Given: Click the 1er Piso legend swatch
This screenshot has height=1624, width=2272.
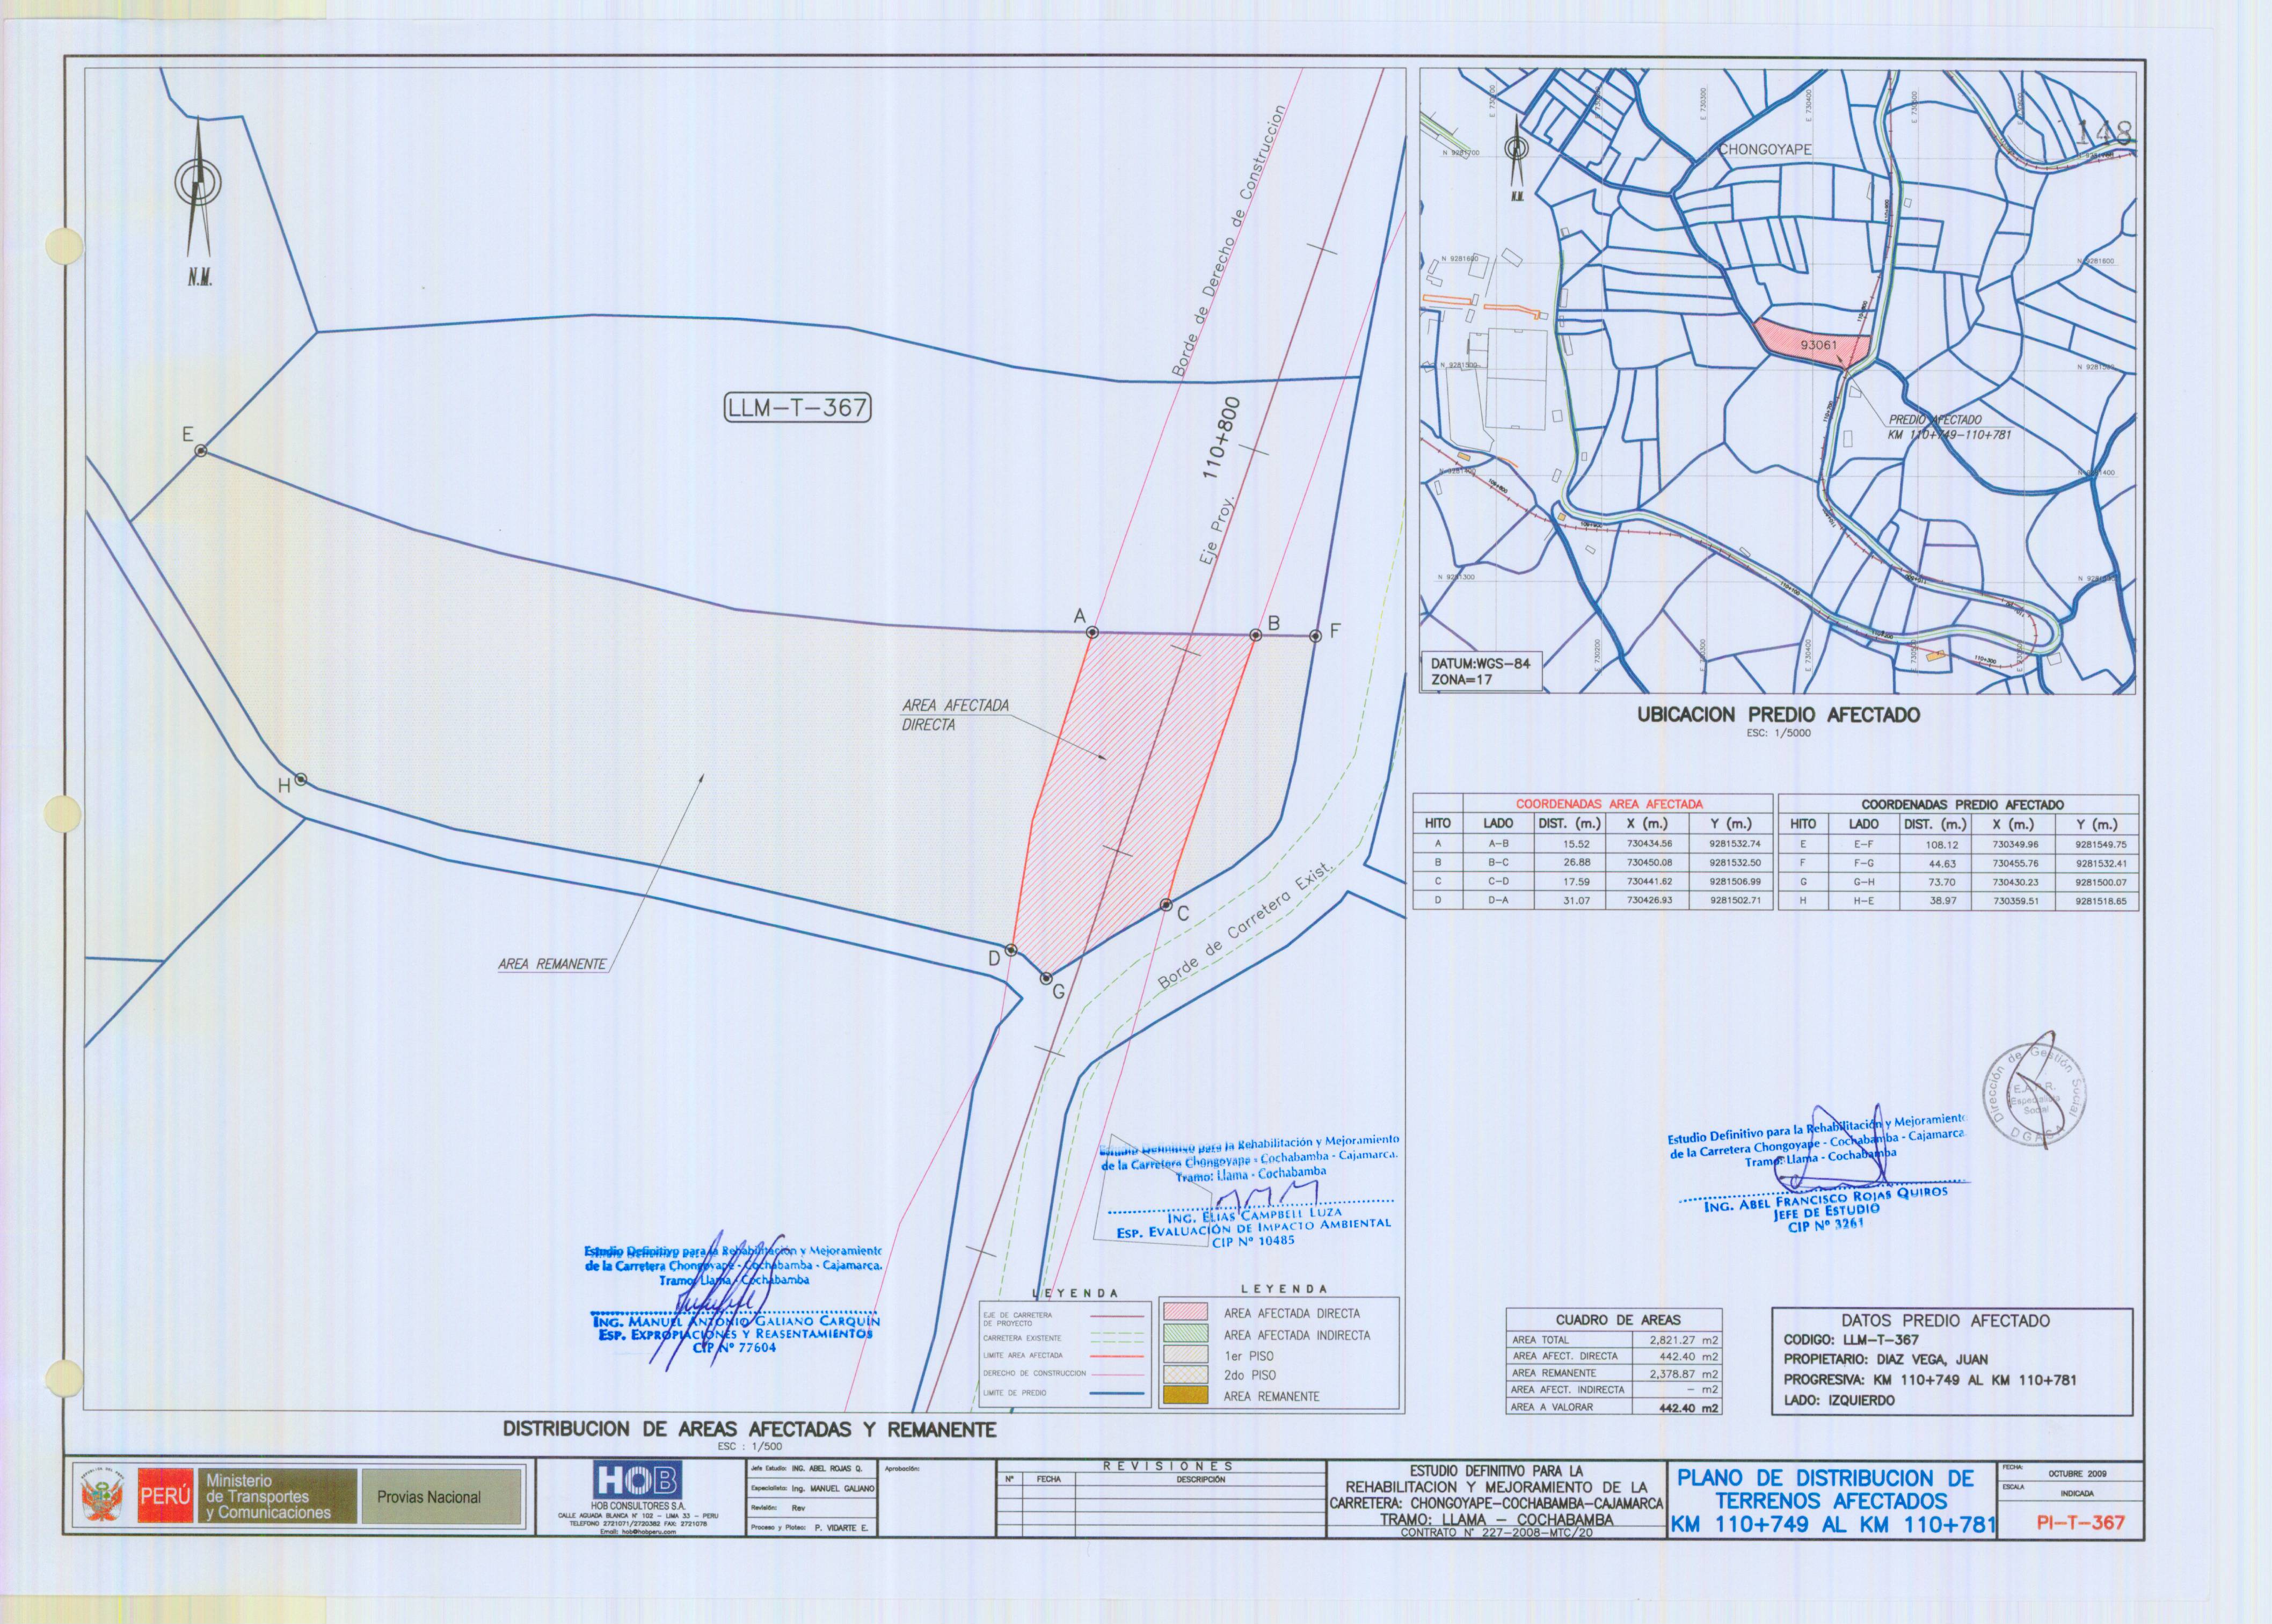Looking at the screenshot, I should (1185, 1355).
